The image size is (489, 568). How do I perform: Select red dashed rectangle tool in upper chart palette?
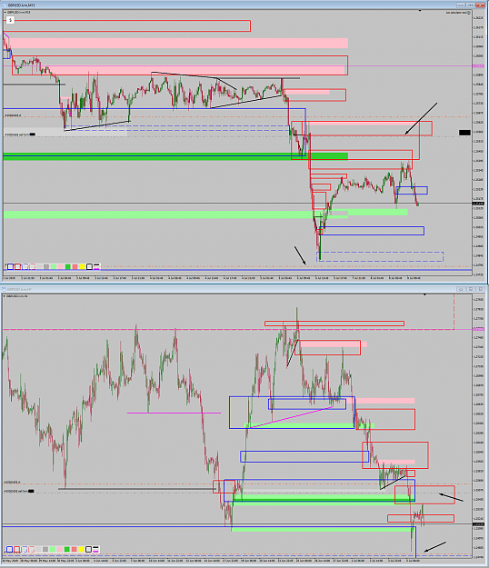click(x=32, y=266)
